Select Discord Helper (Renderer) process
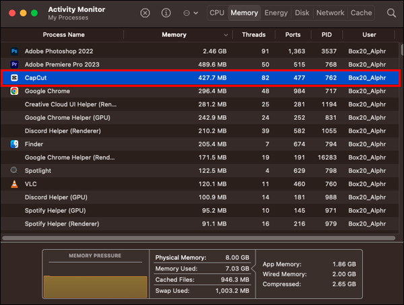Viewport: 404px width, 305px height. pyautogui.click(x=63, y=131)
